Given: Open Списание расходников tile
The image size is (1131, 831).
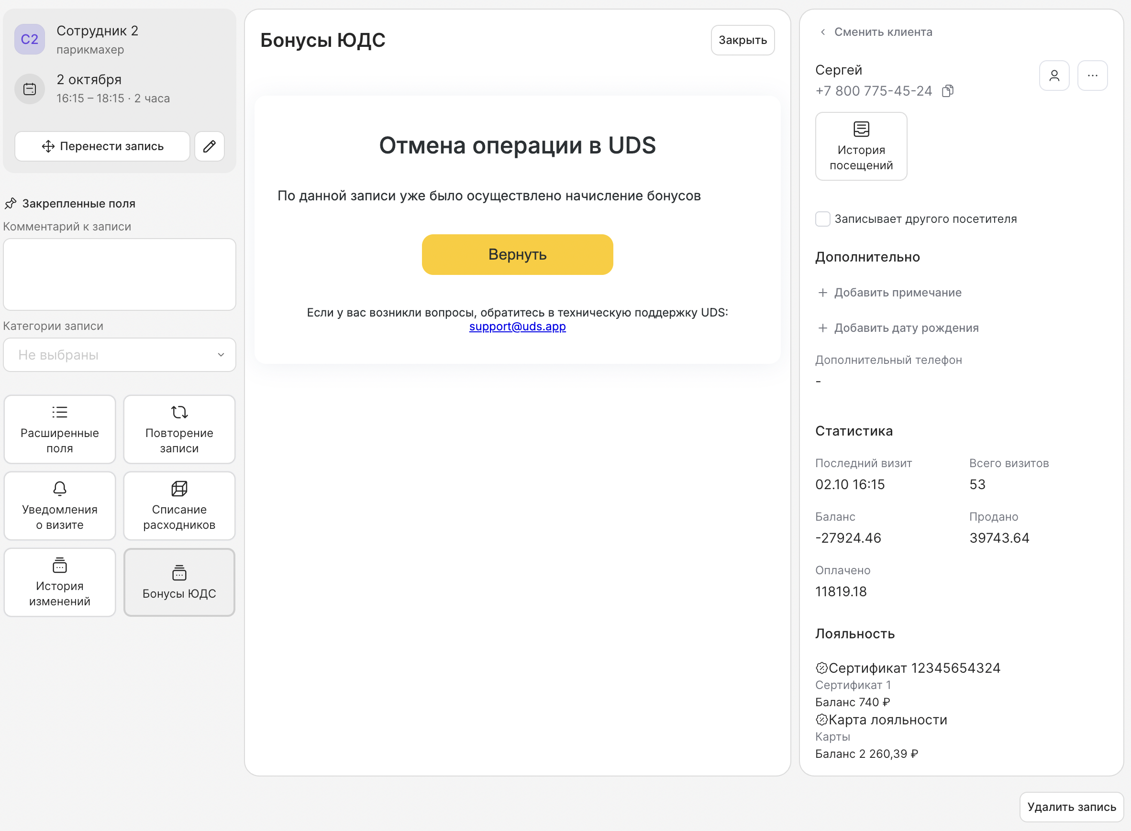Looking at the screenshot, I should [x=179, y=506].
